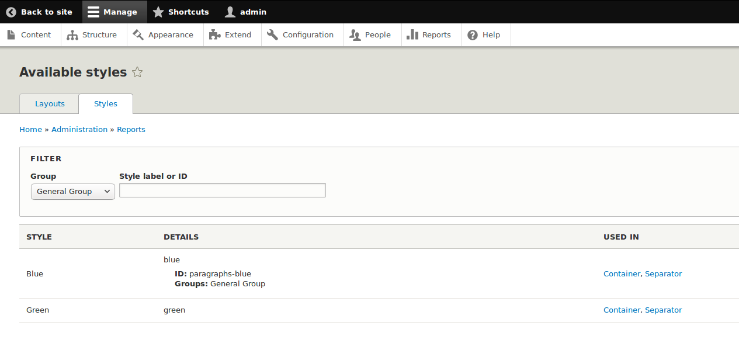
Task: Open the Reports menu label
Action: click(x=436, y=35)
